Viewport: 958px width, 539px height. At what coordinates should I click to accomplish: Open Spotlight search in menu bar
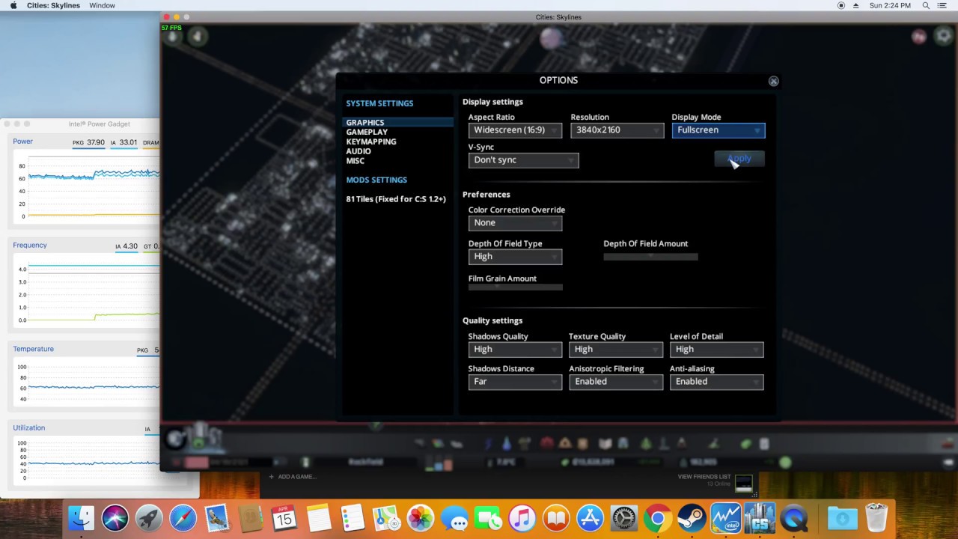pos(927,5)
